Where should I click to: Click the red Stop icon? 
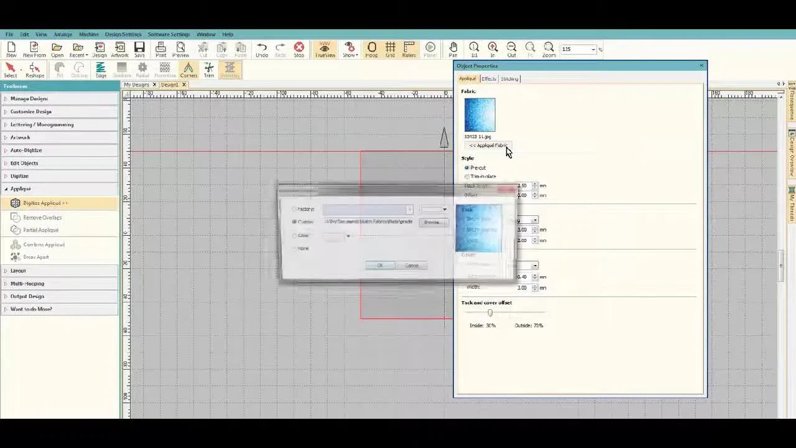coord(299,50)
